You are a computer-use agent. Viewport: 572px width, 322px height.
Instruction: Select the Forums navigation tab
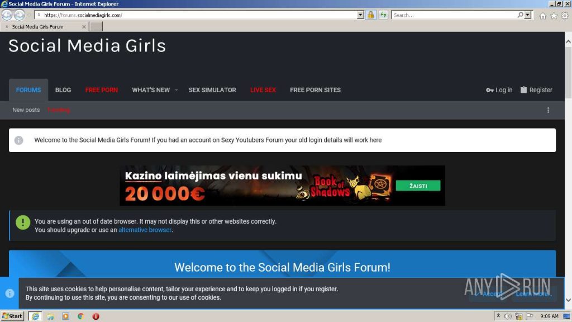28,90
